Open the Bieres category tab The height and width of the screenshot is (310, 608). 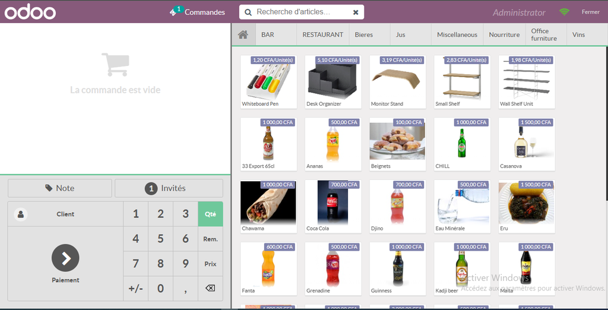[370, 34]
